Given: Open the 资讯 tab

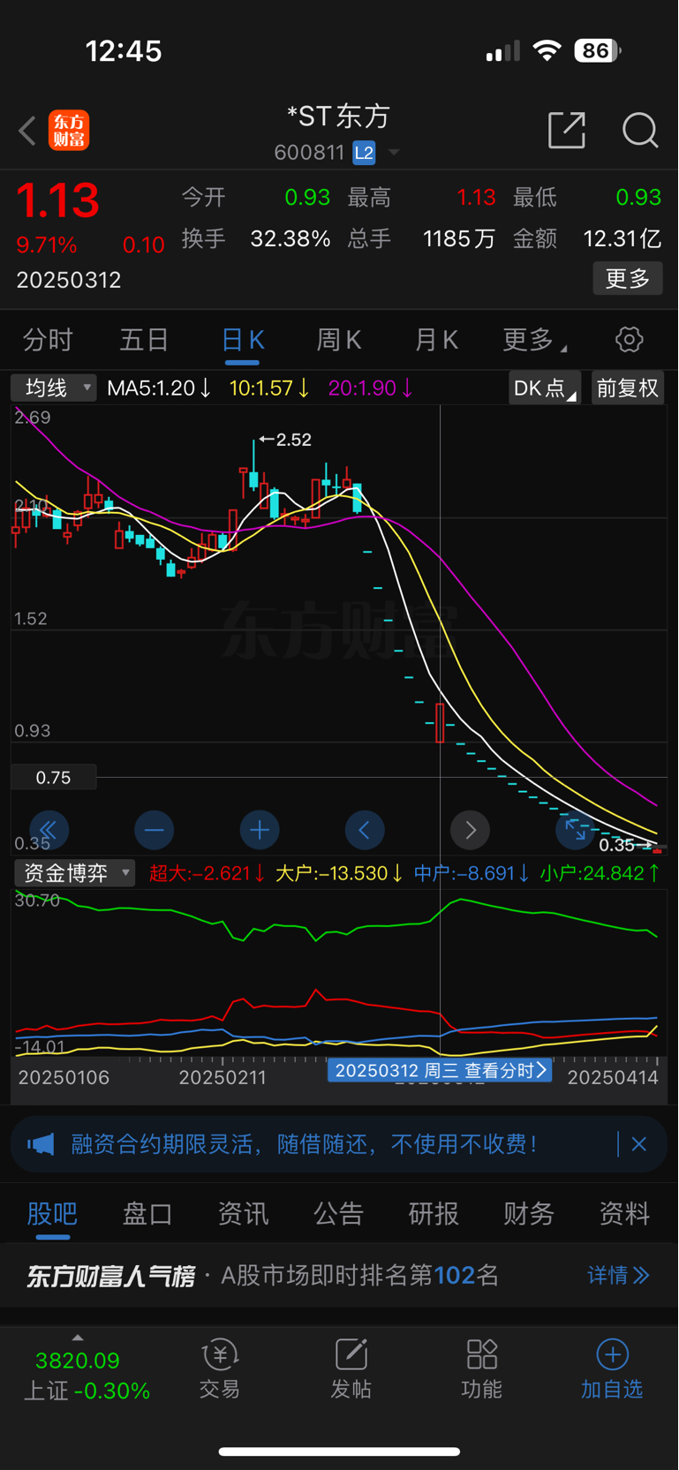Looking at the screenshot, I should coord(243,1214).
